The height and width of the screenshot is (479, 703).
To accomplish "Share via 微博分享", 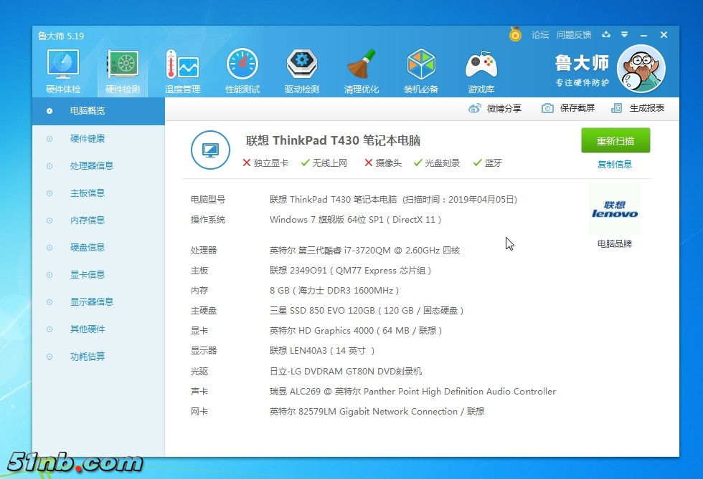I will click(x=495, y=108).
